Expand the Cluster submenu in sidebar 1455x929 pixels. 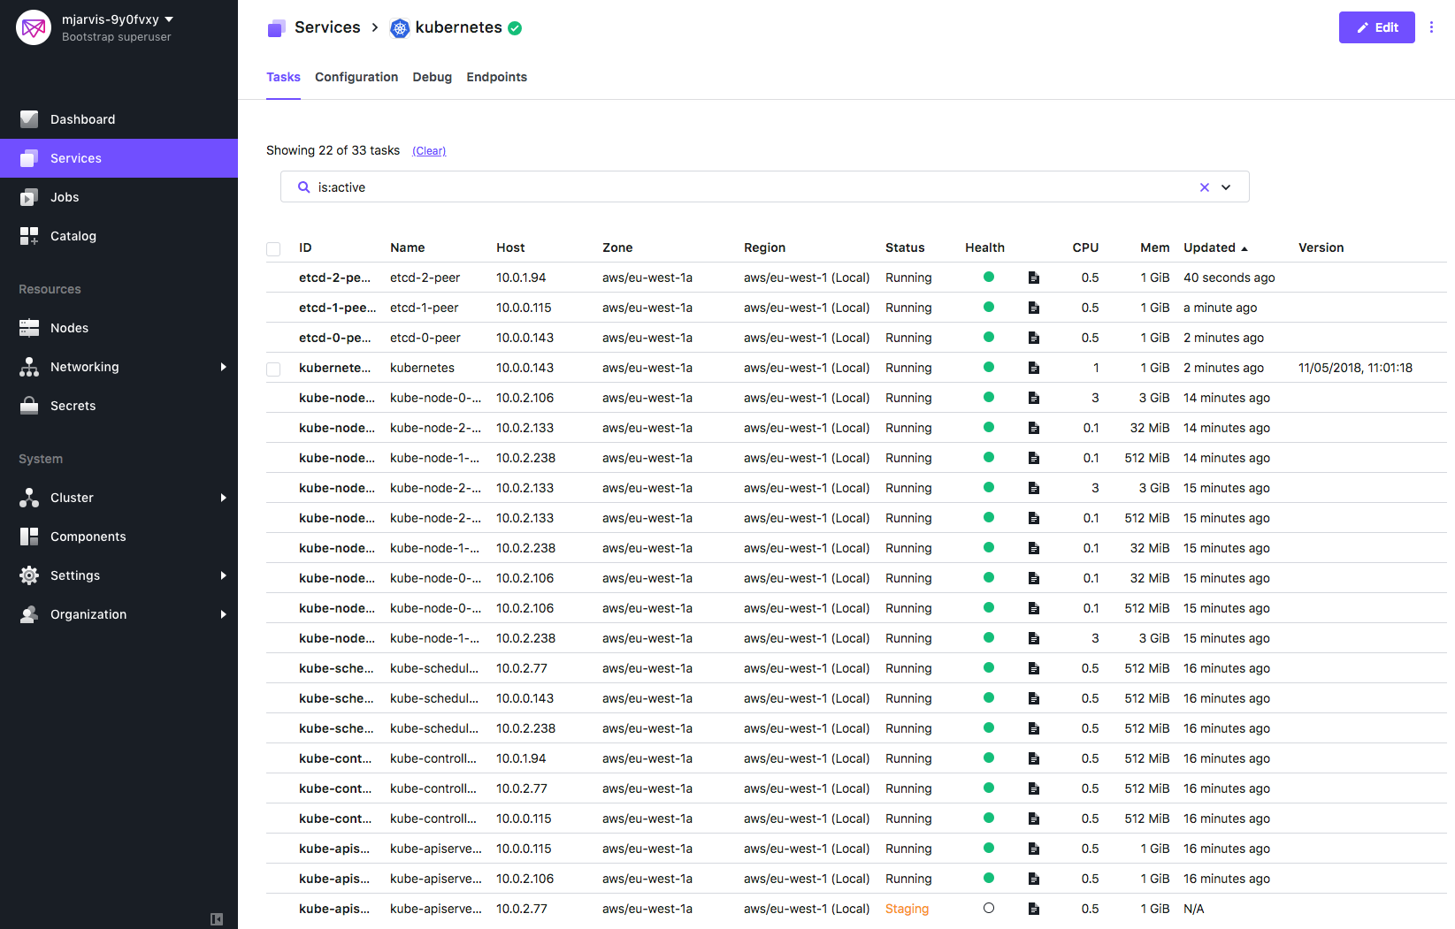pos(223,498)
